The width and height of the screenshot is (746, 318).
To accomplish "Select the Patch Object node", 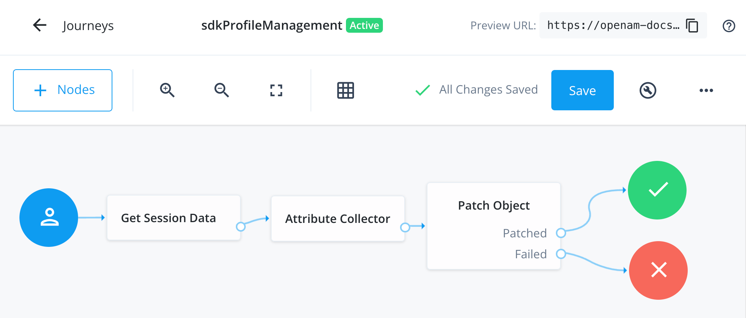I will pyautogui.click(x=493, y=206).
